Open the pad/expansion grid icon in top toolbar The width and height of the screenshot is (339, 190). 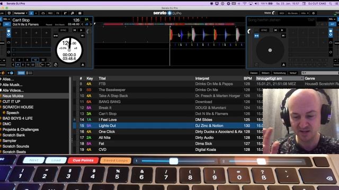coord(80,13)
